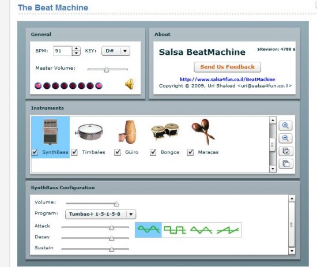Toggle the Bongos checkbox
The width and height of the screenshot is (317, 267).
coord(153,152)
